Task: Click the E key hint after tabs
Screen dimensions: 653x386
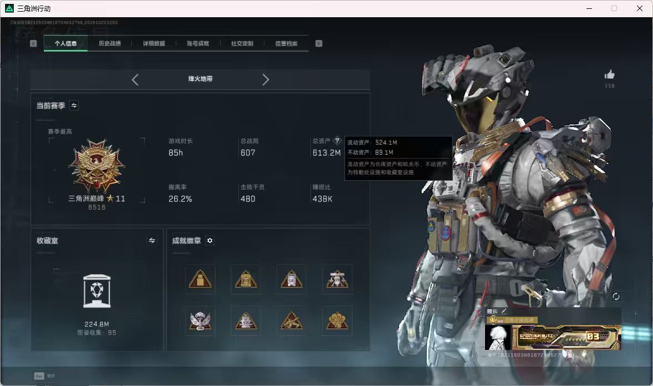Action: (x=319, y=43)
